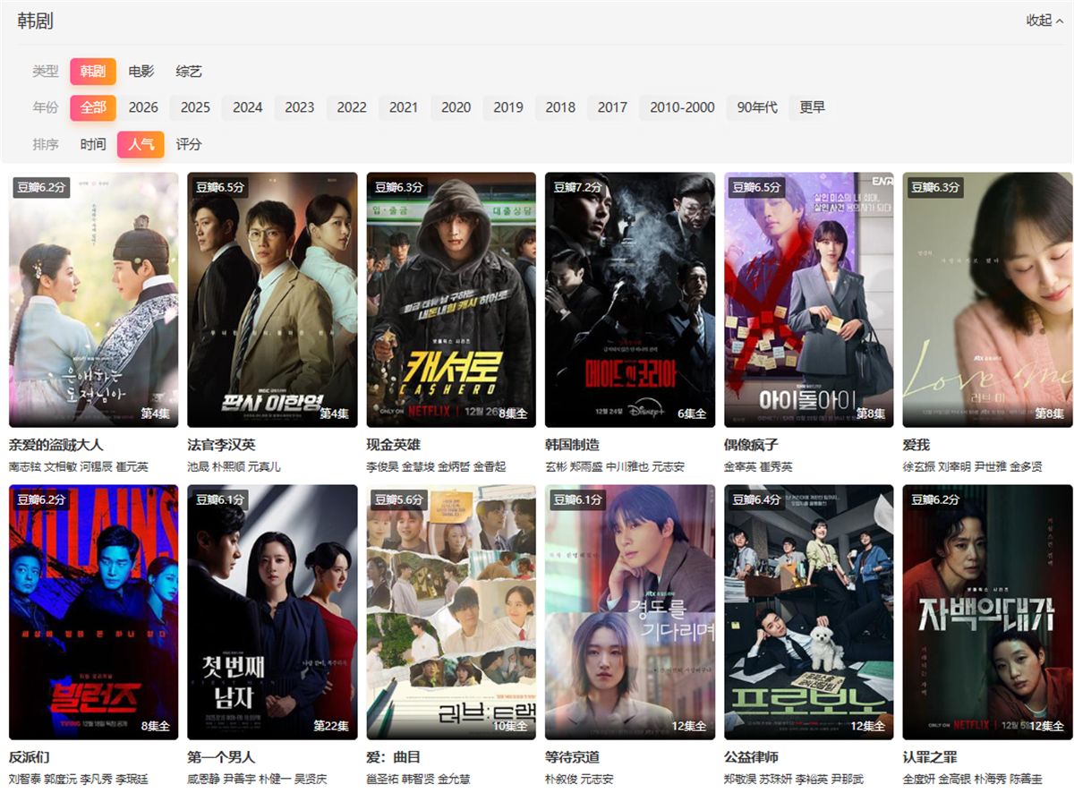View the 反派们 Villains poster
The width and height of the screenshot is (1074, 793).
tap(94, 612)
